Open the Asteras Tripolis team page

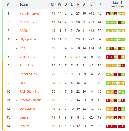pos(31,100)
